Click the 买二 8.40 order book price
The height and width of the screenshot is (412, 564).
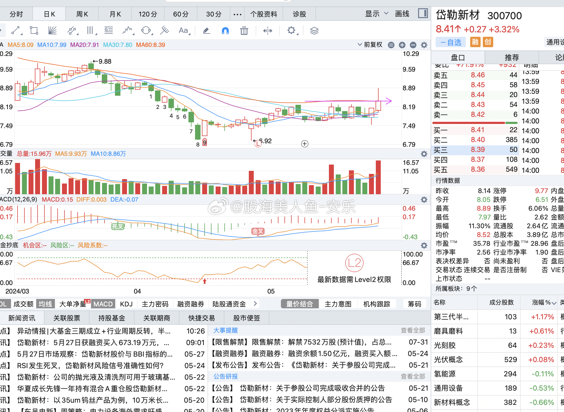(x=477, y=140)
